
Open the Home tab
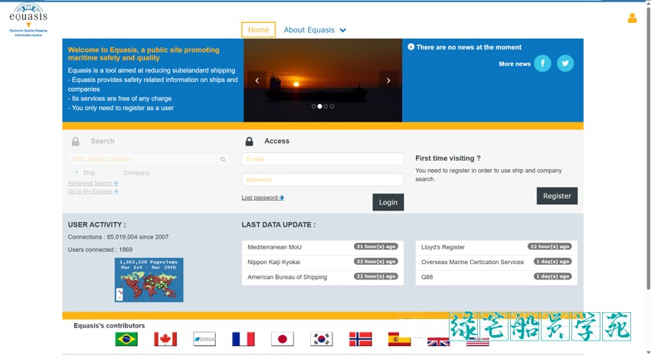pos(258,30)
